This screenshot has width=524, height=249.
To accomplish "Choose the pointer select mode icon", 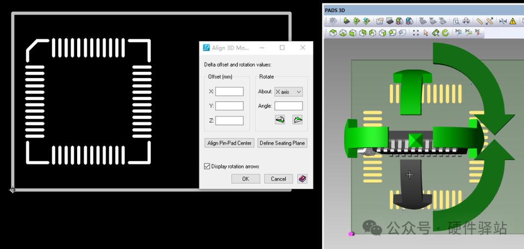I will pyautogui.click(x=426, y=33).
